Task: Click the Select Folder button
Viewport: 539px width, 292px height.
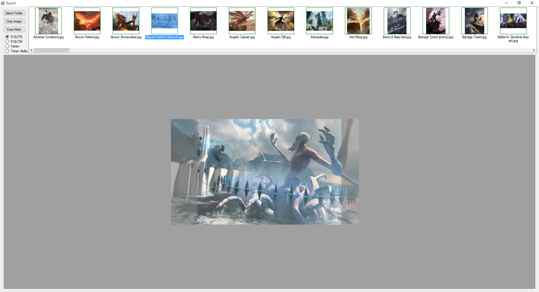Action: pyautogui.click(x=14, y=13)
